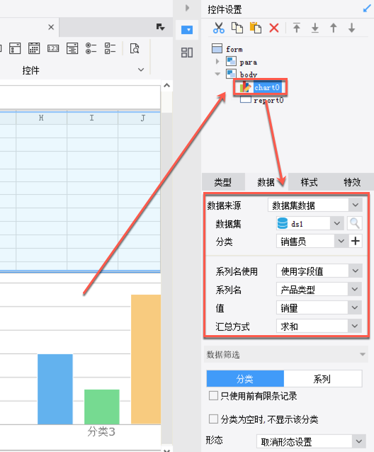374x452 pixels.
Task: Click column H header
Action: click(x=42, y=118)
